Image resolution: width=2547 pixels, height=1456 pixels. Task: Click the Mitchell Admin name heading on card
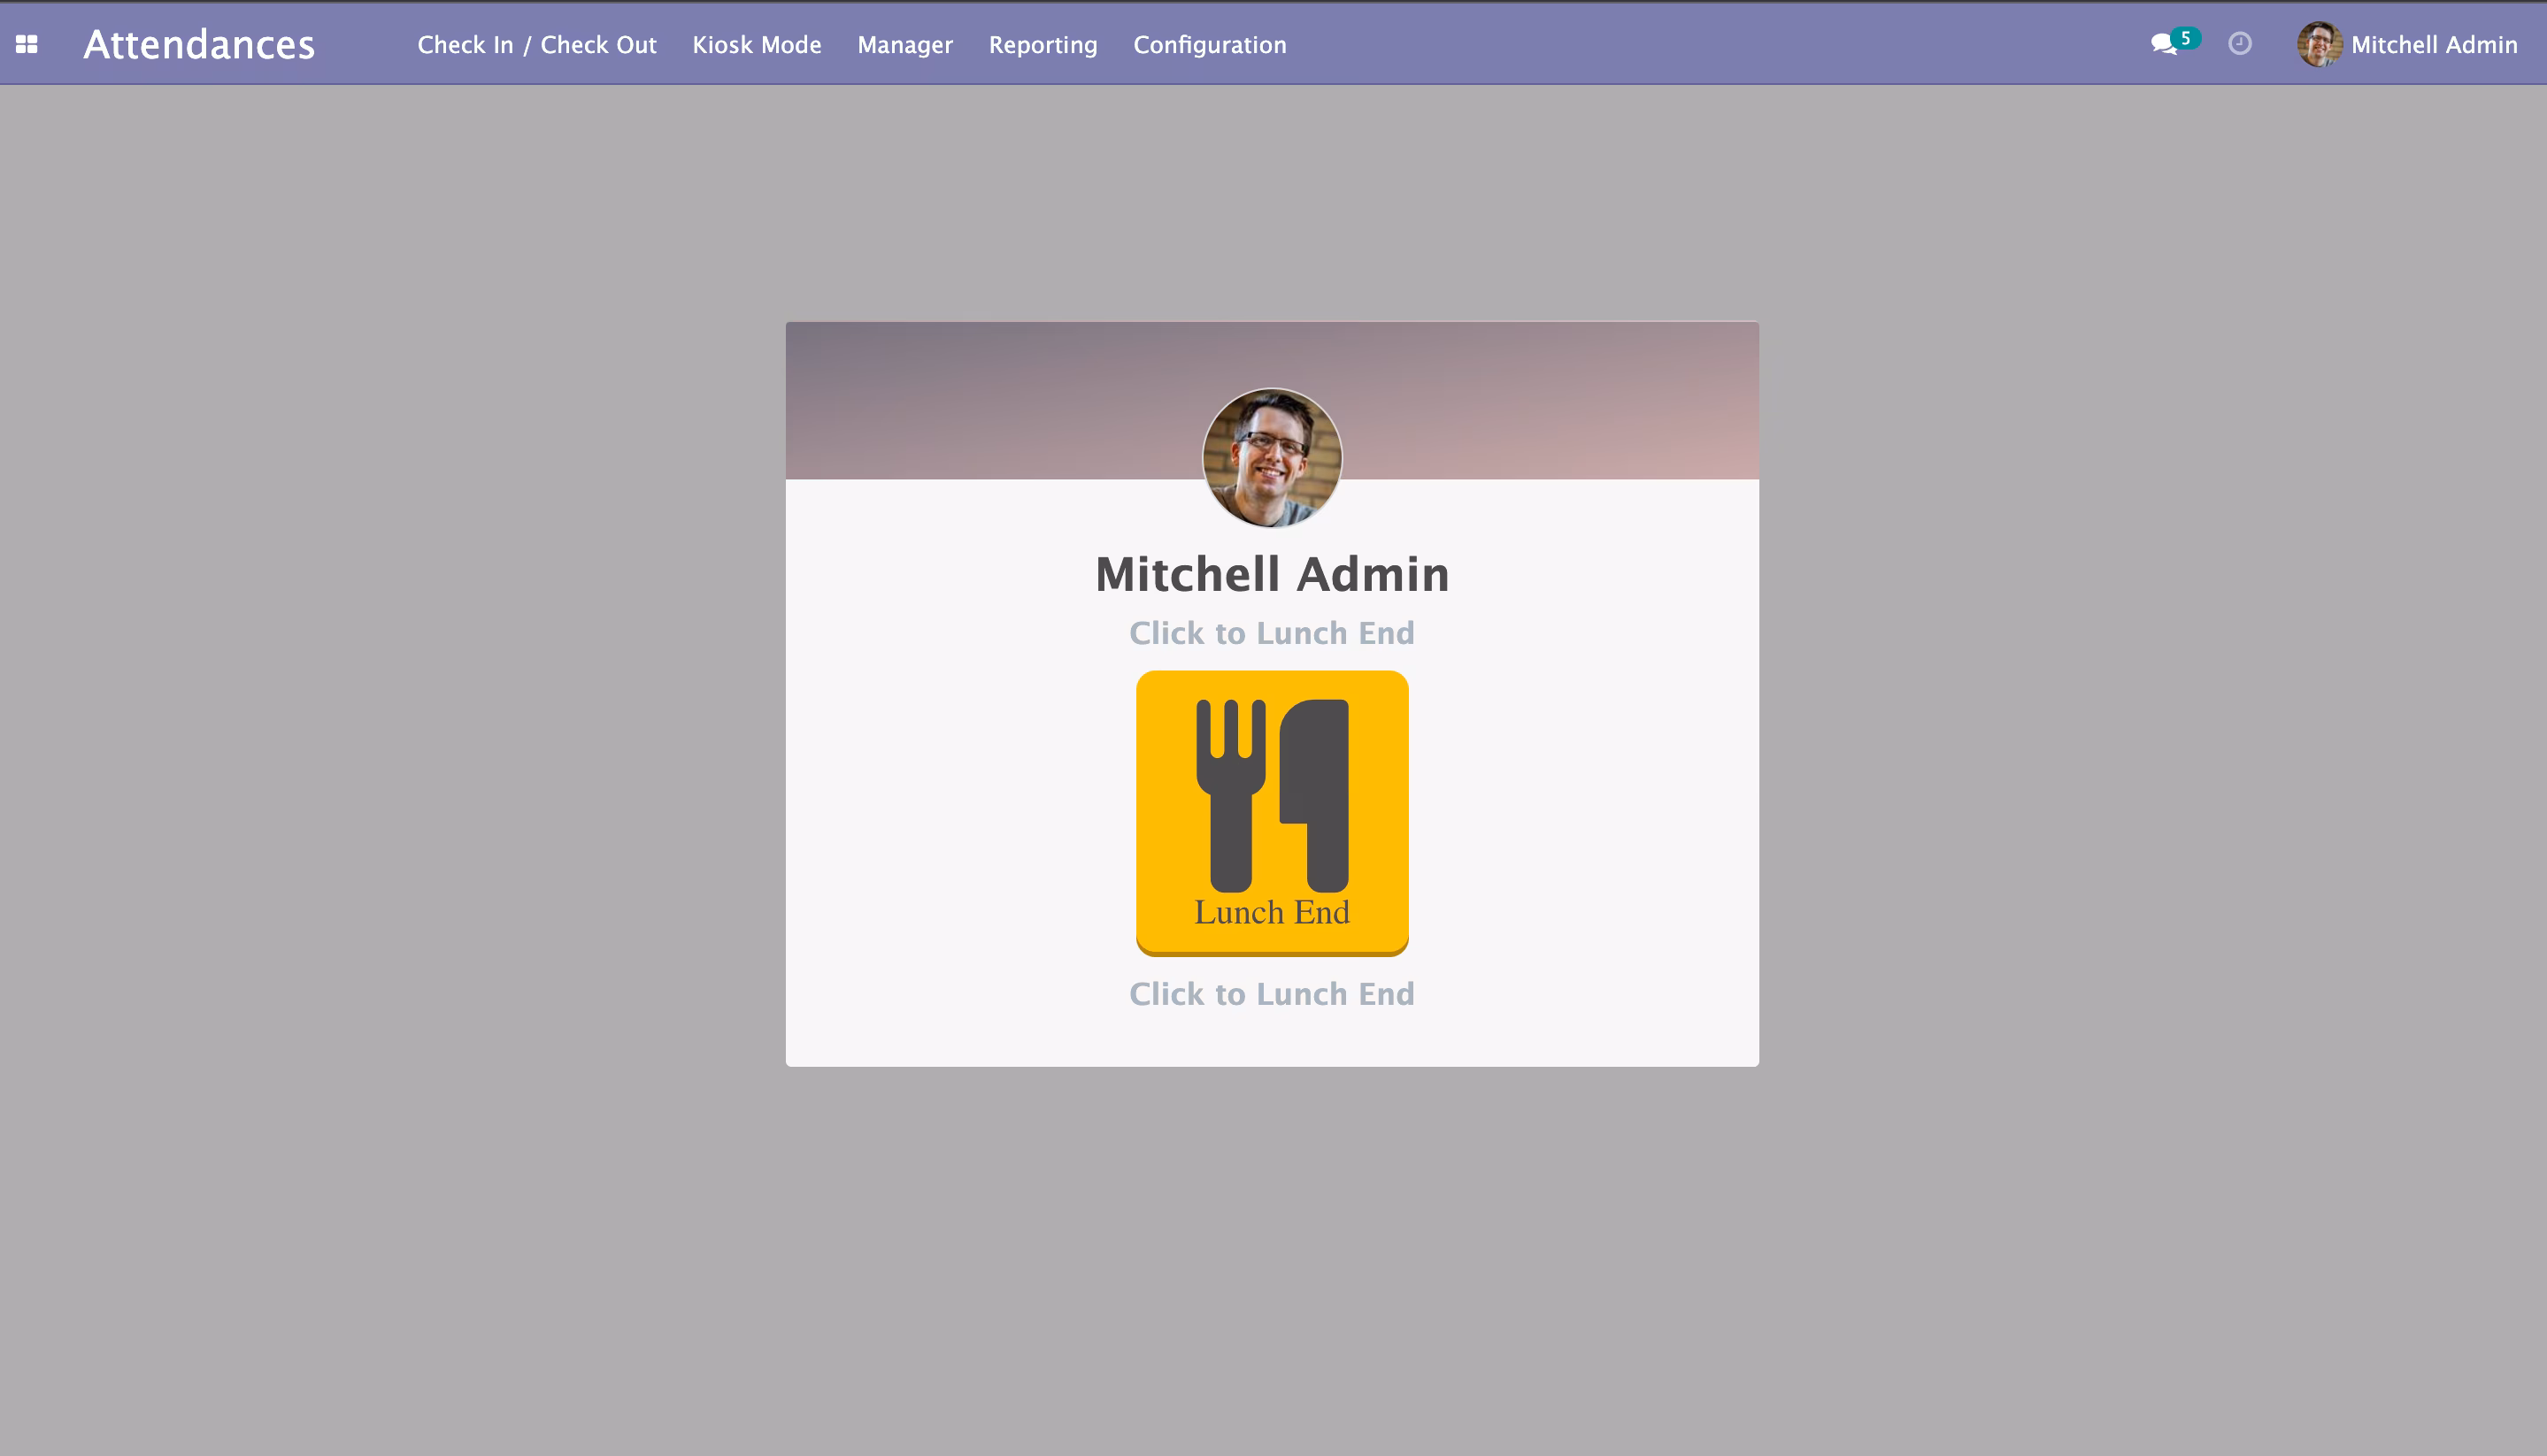pyautogui.click(x=1272, y=574)
